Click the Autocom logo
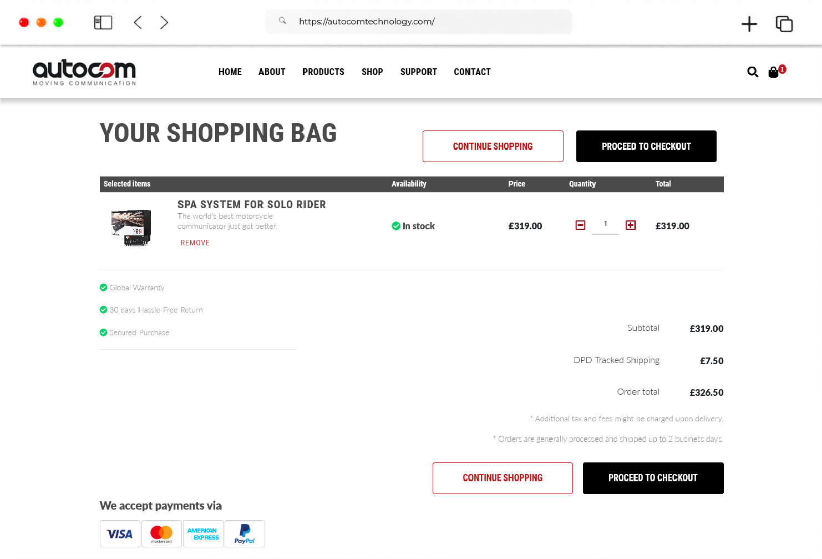Viewport: 822px width, 559px height. [x=84, y=73]
